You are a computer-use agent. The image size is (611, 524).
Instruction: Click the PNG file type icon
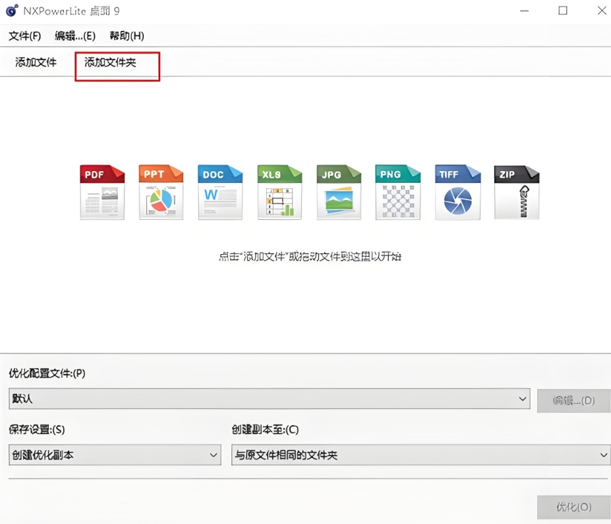point(398,192)
